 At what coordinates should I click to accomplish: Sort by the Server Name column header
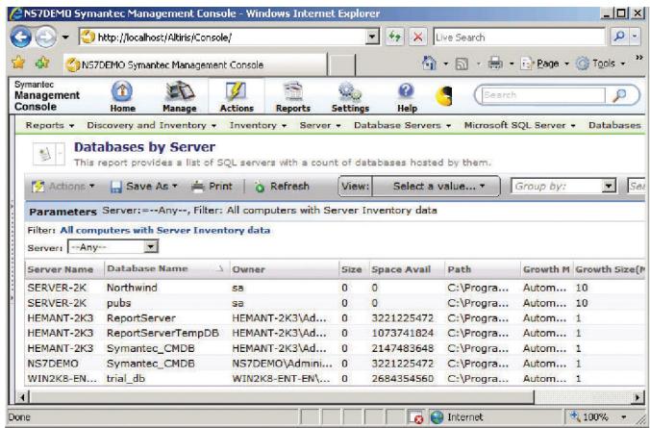64,269
